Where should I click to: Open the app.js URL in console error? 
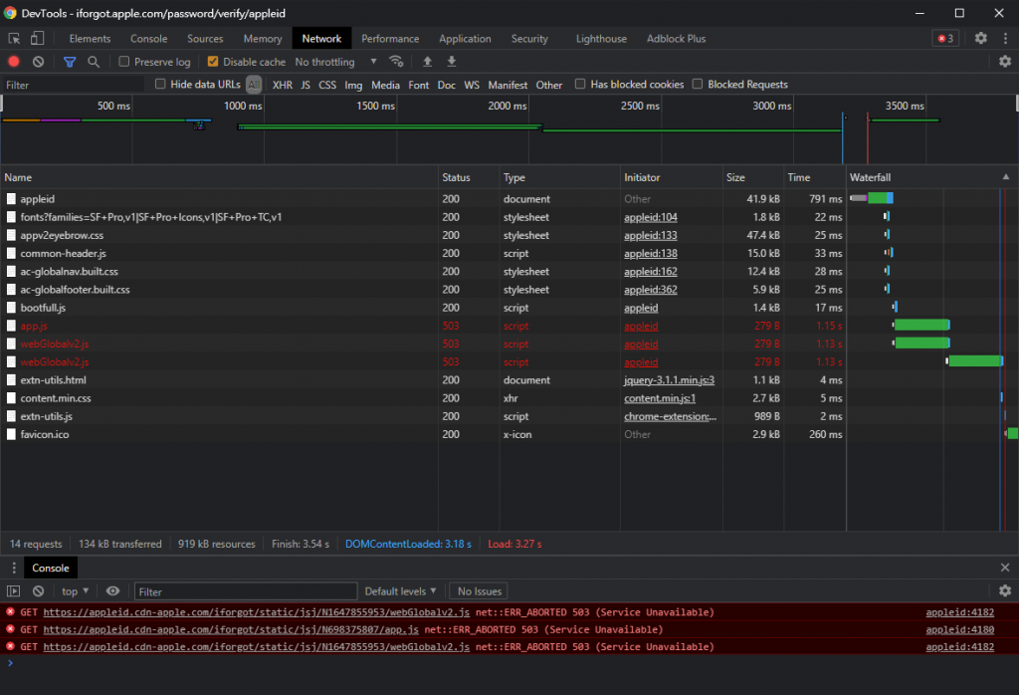pos(231,629)
